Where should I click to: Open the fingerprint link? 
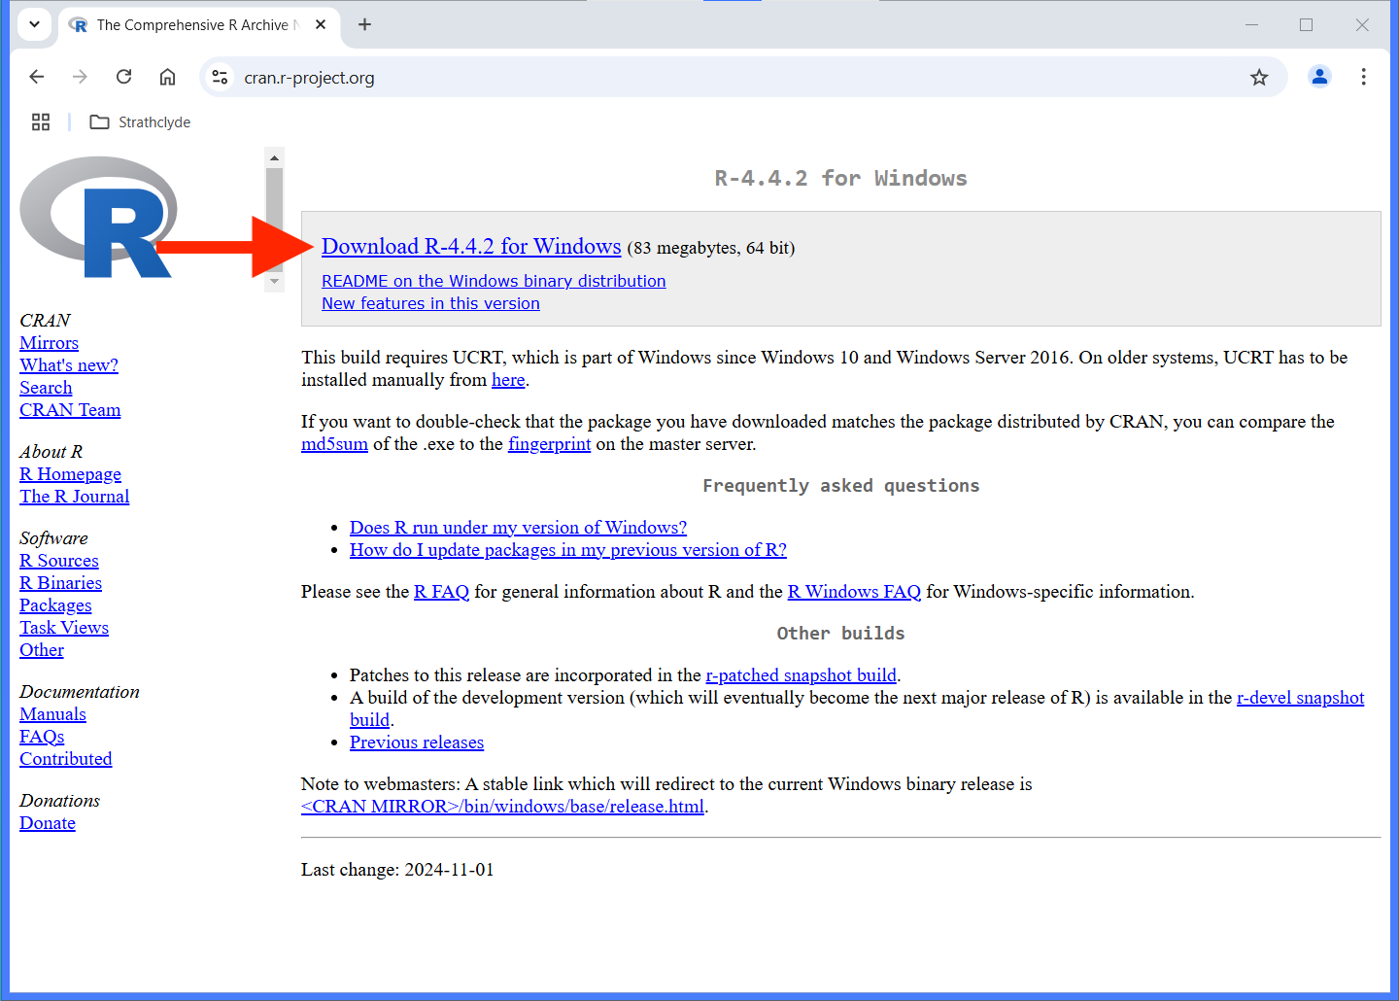549,444
